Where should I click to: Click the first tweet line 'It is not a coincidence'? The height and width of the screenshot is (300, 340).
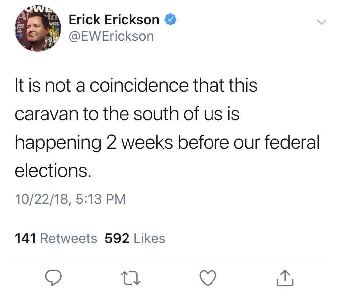coord(102,85)
